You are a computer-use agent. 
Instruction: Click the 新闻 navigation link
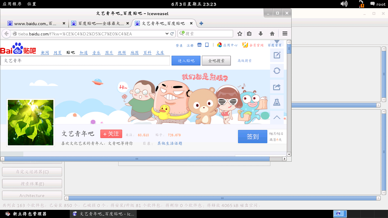pyautogui.click(x=45, y=53)
